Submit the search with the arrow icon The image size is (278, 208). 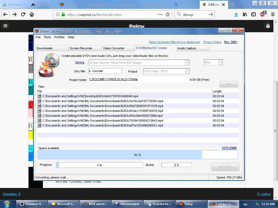(x=211, y=15)
